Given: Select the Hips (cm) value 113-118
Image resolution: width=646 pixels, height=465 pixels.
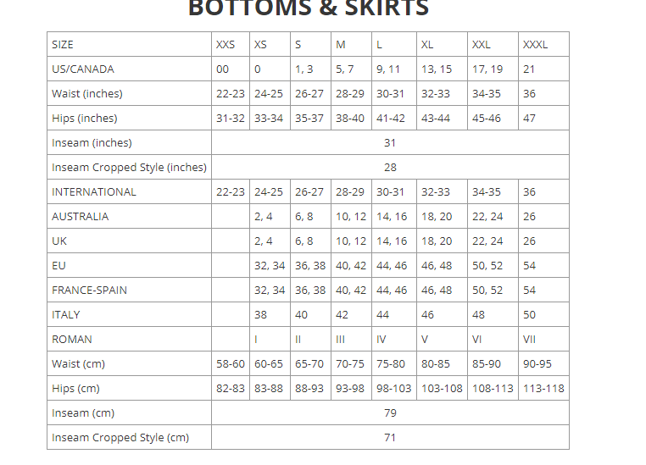Looking at the screenshot, I should [543, 388].
